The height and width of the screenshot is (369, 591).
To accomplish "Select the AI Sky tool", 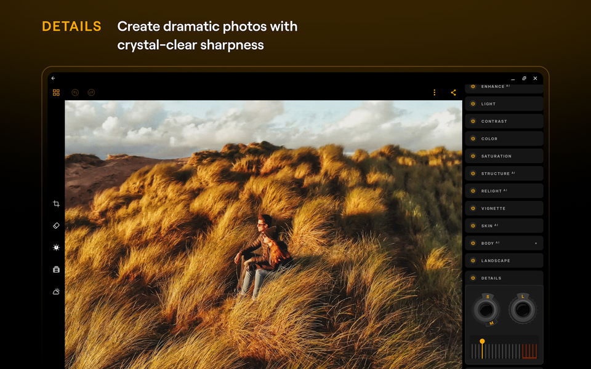I will [56, 291].
